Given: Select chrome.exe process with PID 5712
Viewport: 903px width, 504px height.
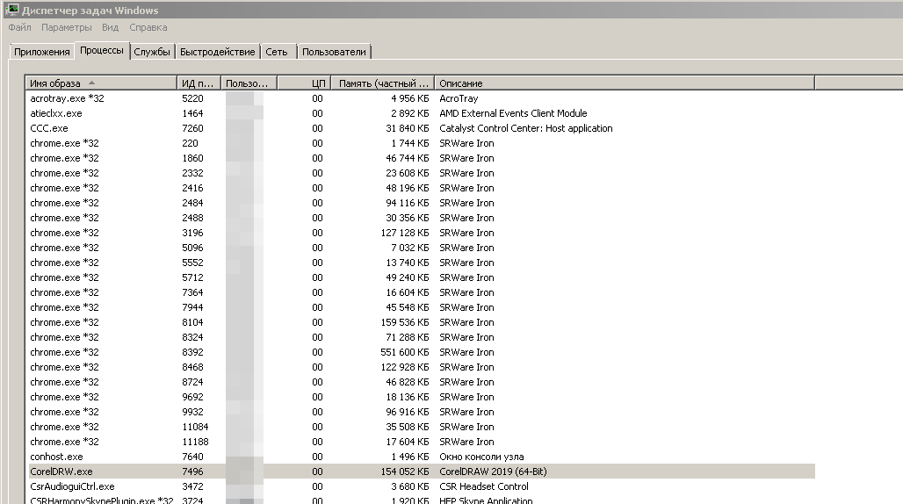Looking at the screenshot, I should coord(422,277).
